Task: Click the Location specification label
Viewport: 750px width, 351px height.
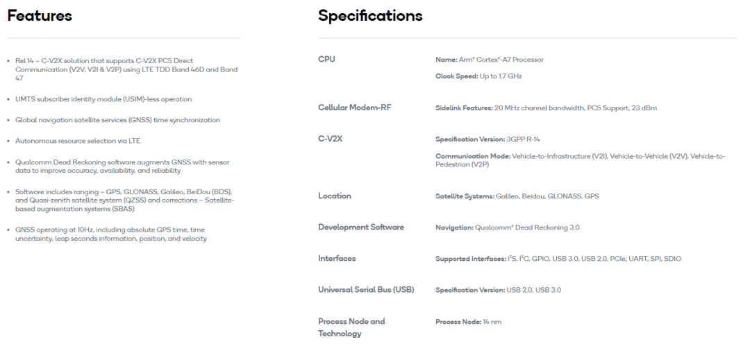Action: point(334,196)
